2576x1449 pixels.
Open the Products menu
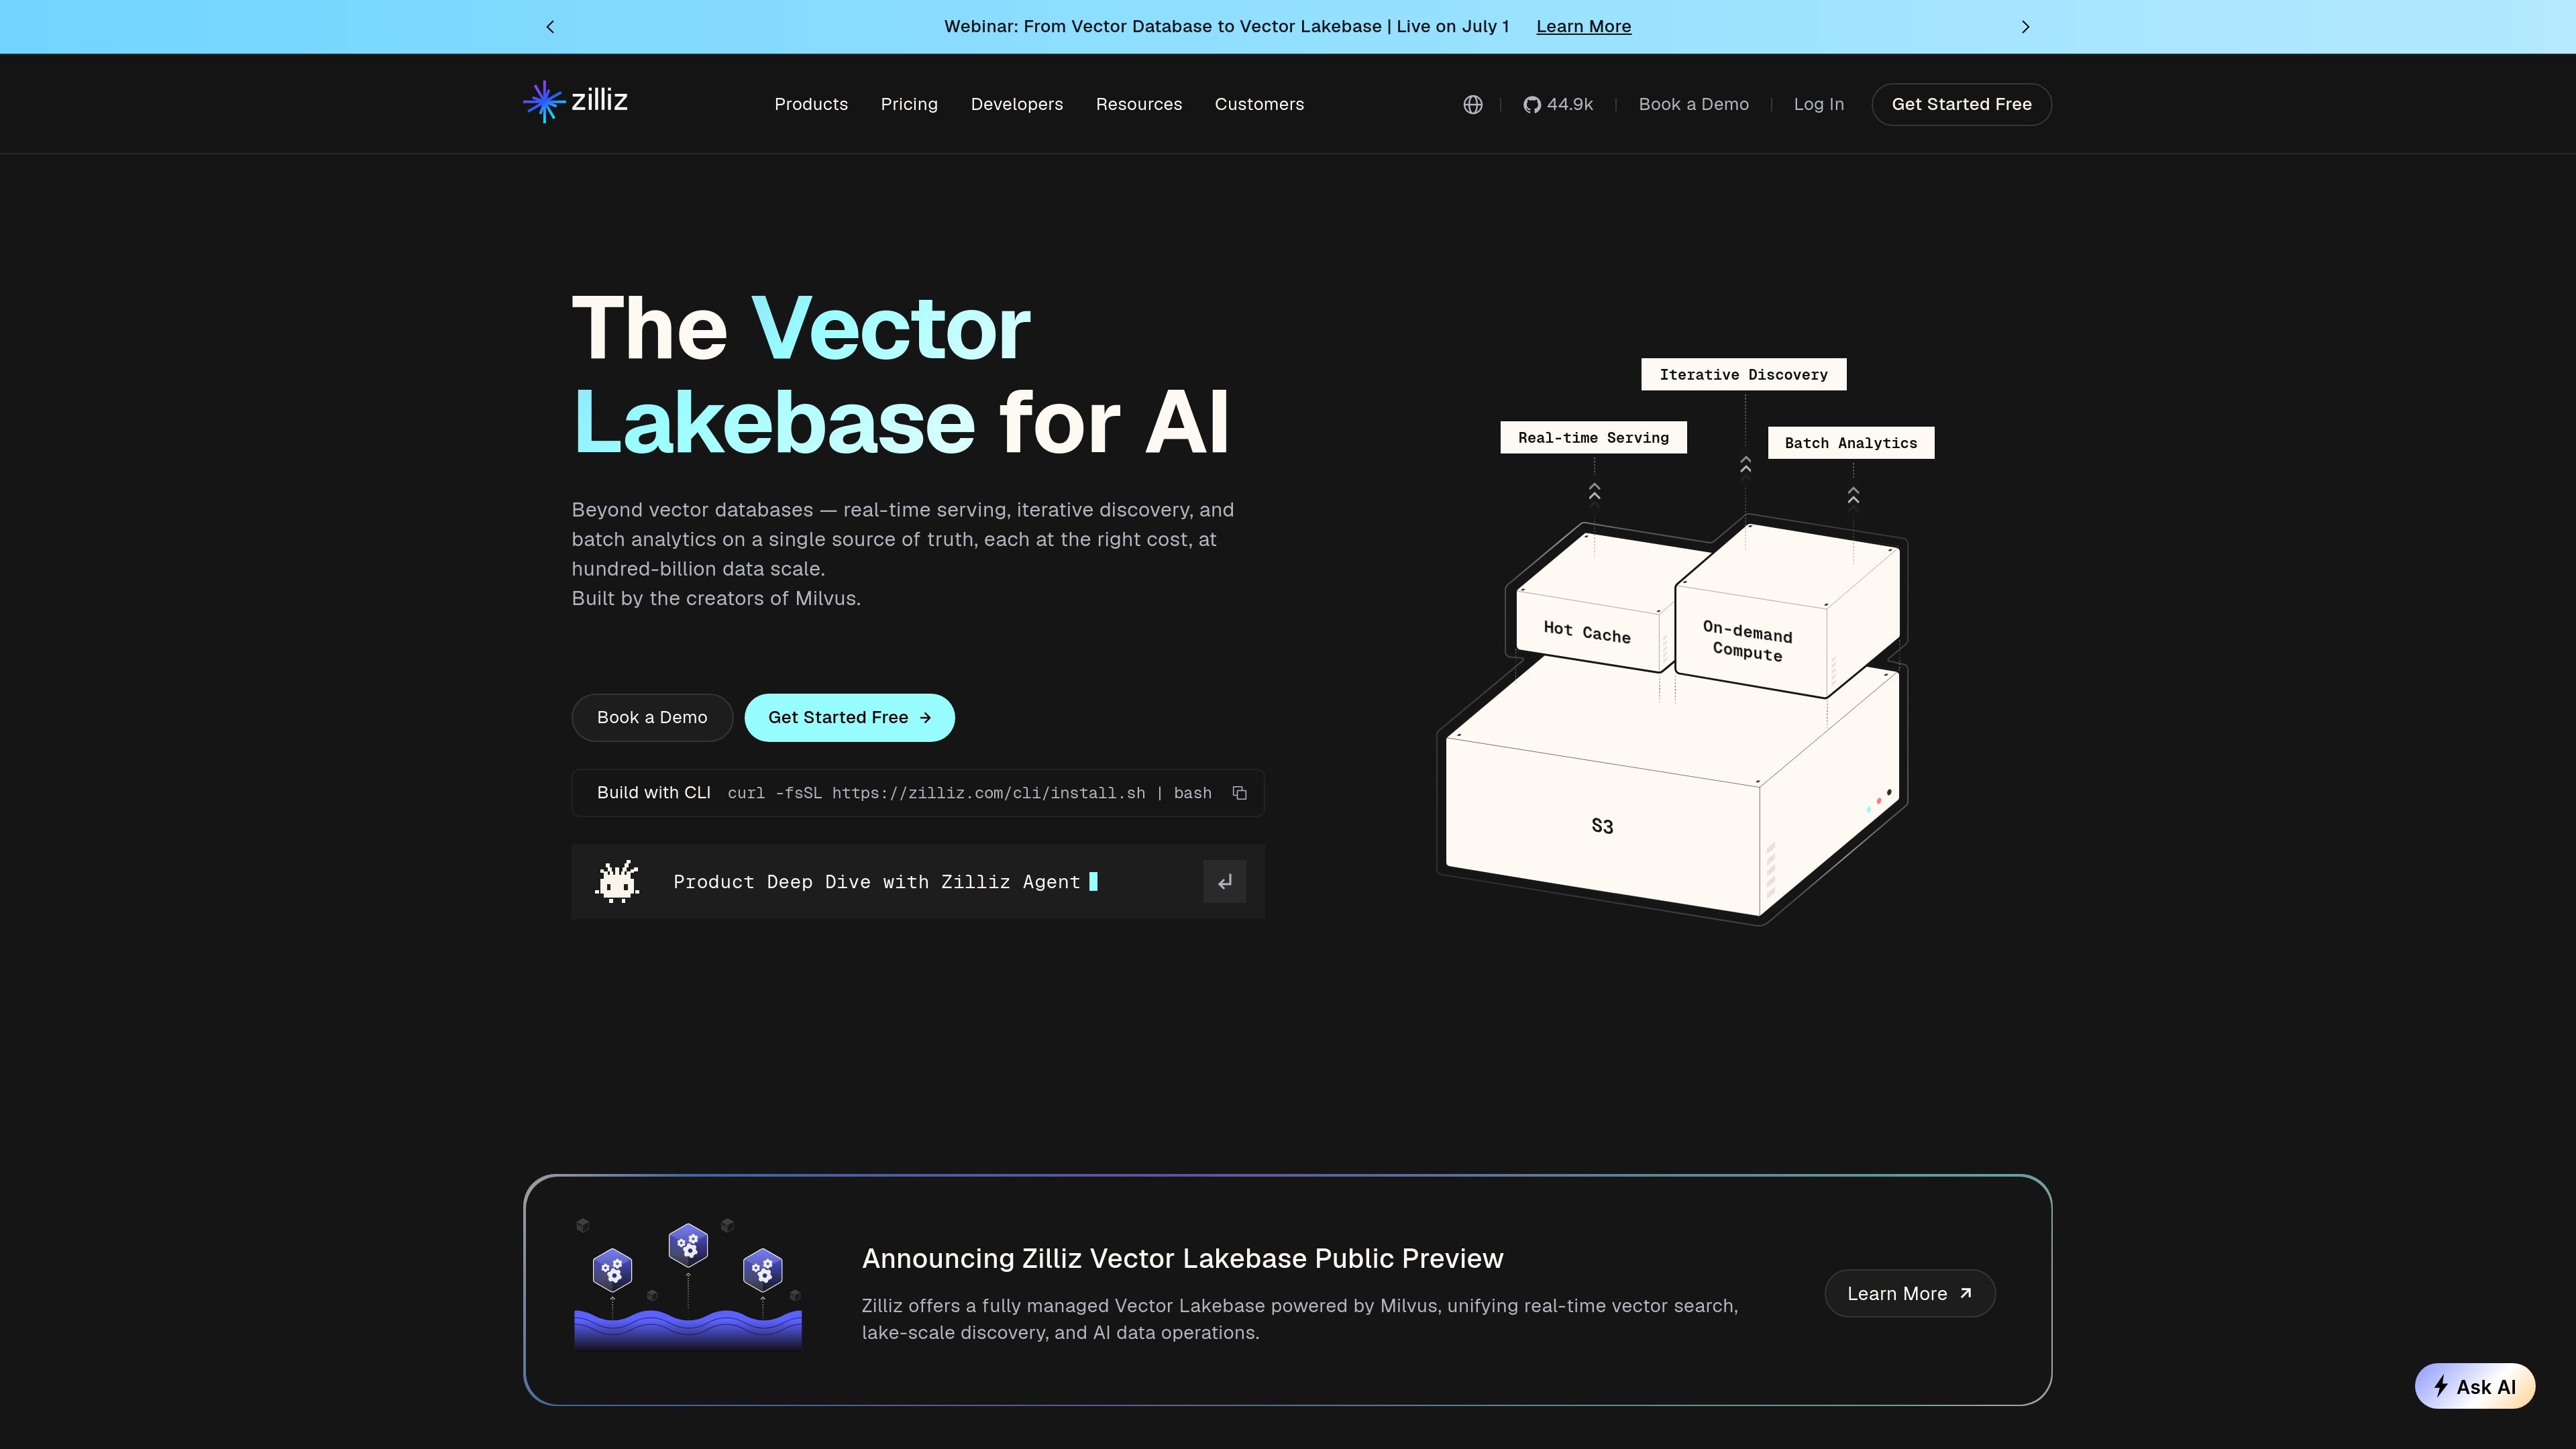point(811,105)
